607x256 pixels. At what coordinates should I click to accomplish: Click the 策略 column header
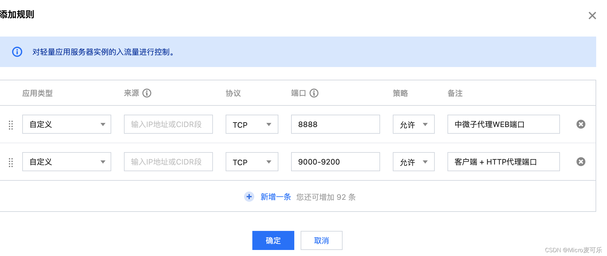point(400,93)
